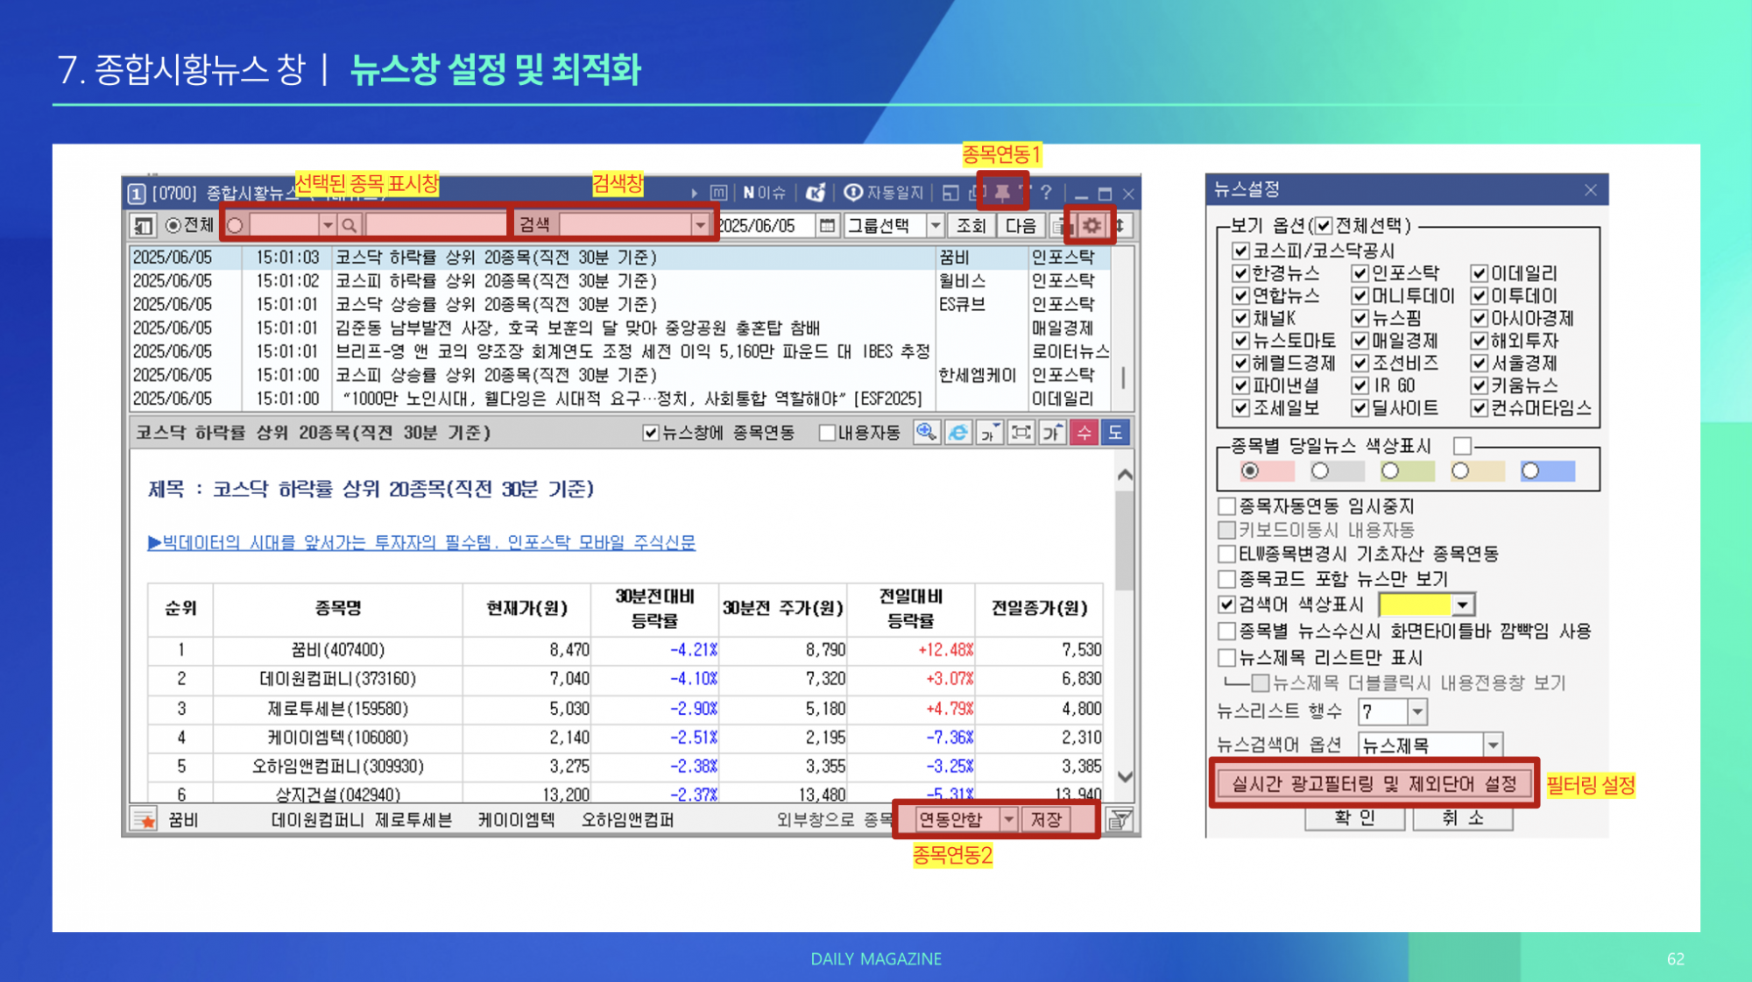The width and height of the screenshot is (1752, 982).
Task: Click the full-screen expand icon in the news toolbar
Action: [x=1021, y=432]
